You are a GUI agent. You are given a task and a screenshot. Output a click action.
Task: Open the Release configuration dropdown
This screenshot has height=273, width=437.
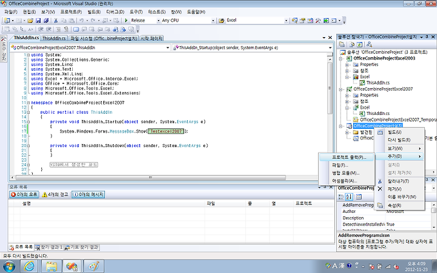coord(158,21)
